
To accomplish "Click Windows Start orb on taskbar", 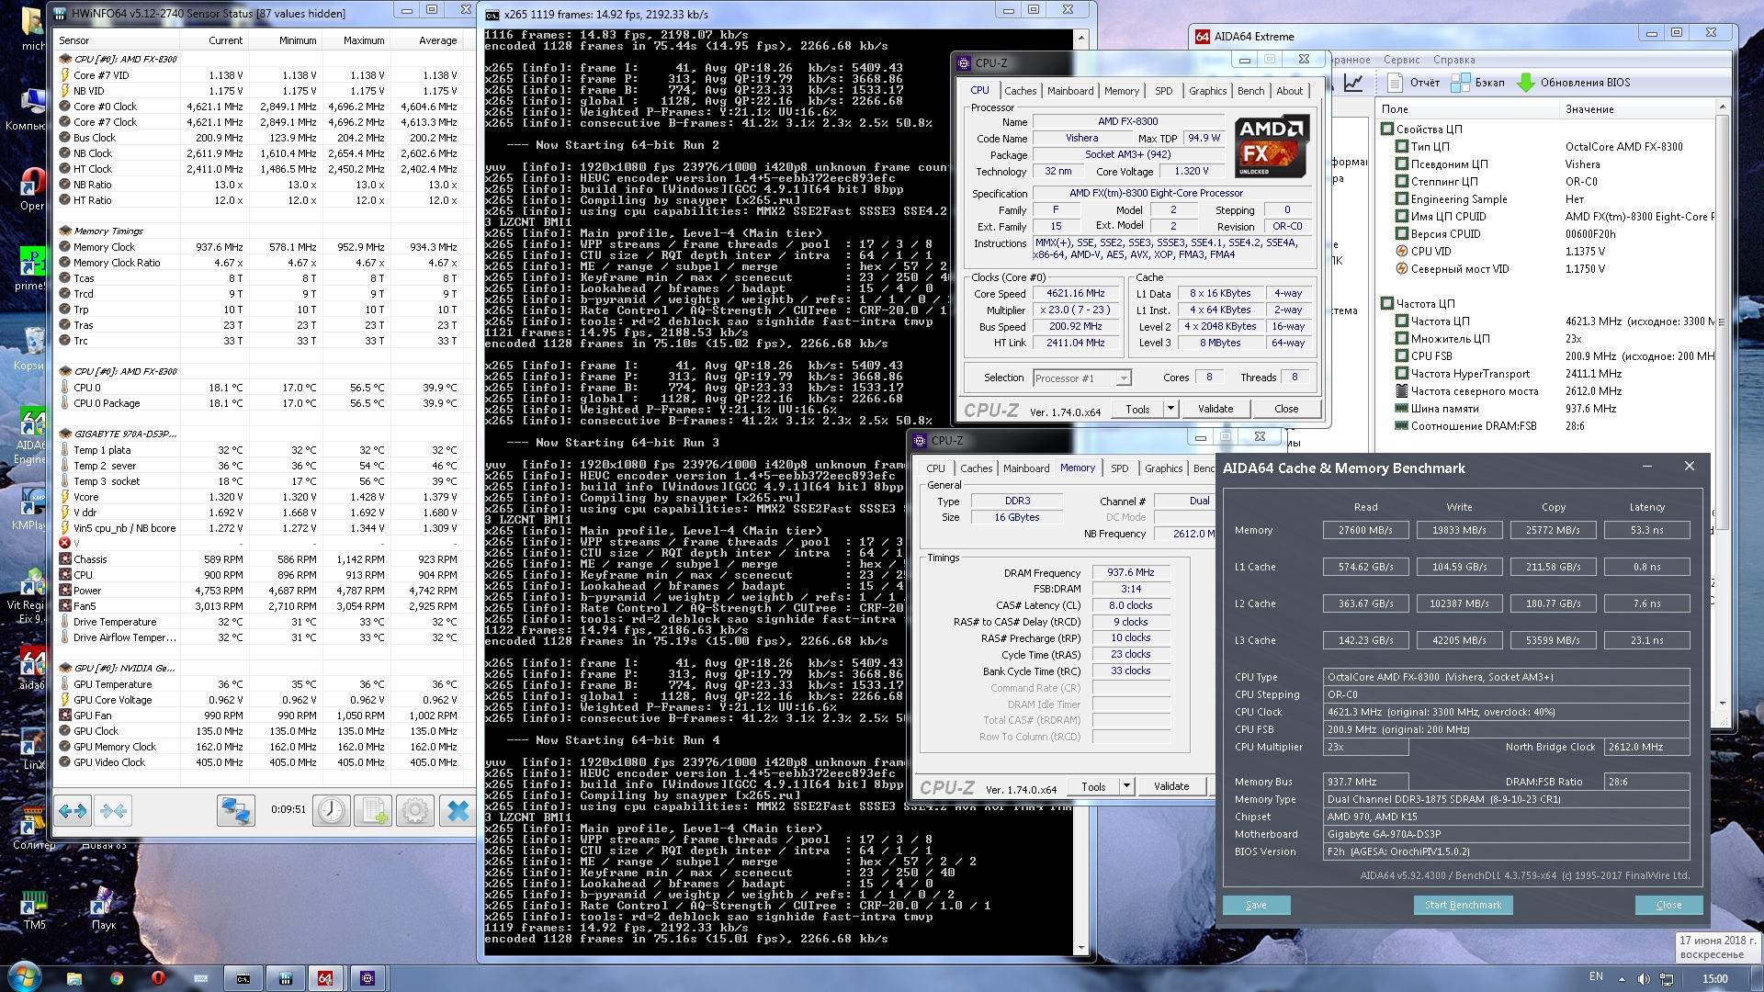I will pyautogui.click(x=24, y=977).
